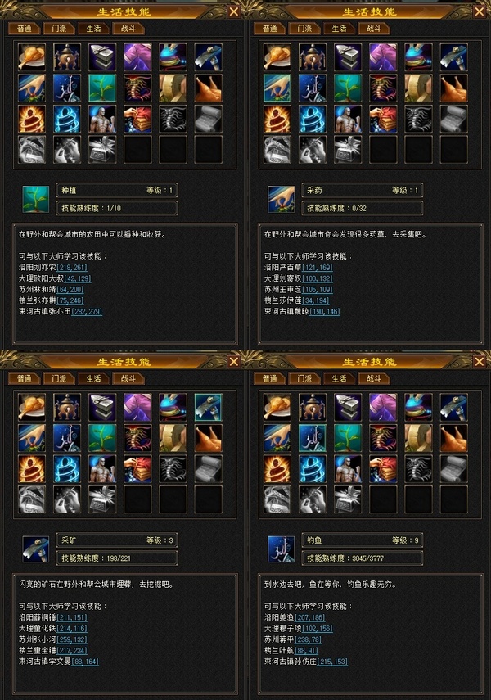The width and height of the screenshot is (491, 700).
Task: Select the highlighted mining hammer icon in 采矿 panel
Action: [208, 407]
